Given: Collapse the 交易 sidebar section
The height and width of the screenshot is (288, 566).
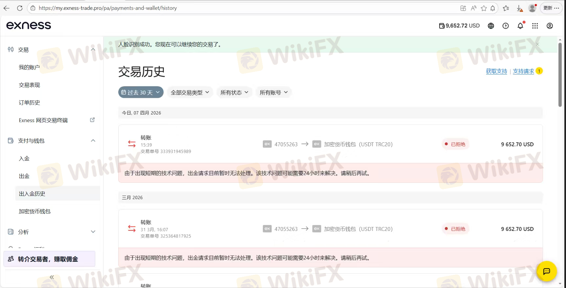Looking at the screenshot, I should click(93, 50).
